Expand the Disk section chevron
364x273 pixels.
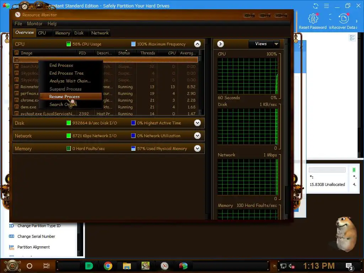coord(197,123)
